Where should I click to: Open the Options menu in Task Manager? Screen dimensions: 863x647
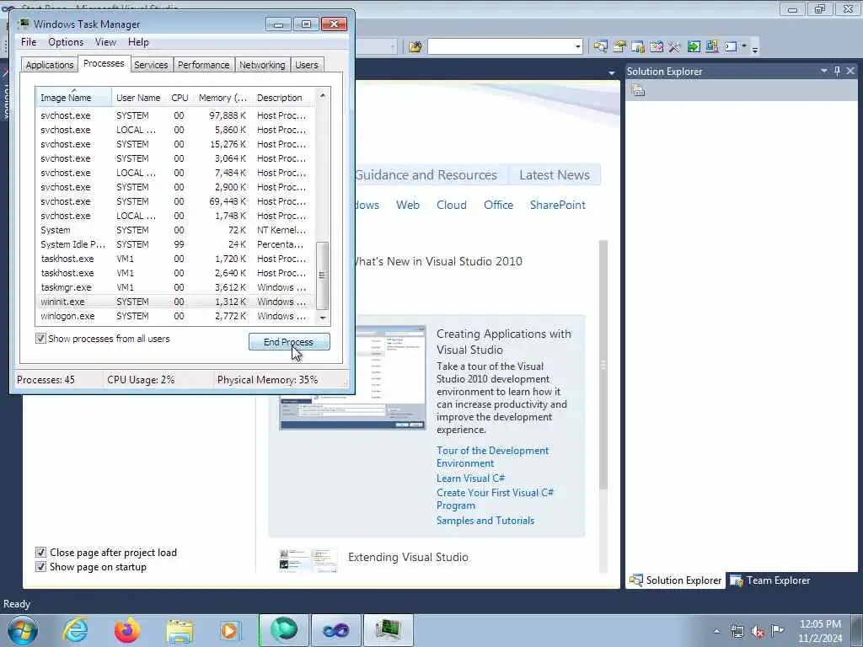66,42
